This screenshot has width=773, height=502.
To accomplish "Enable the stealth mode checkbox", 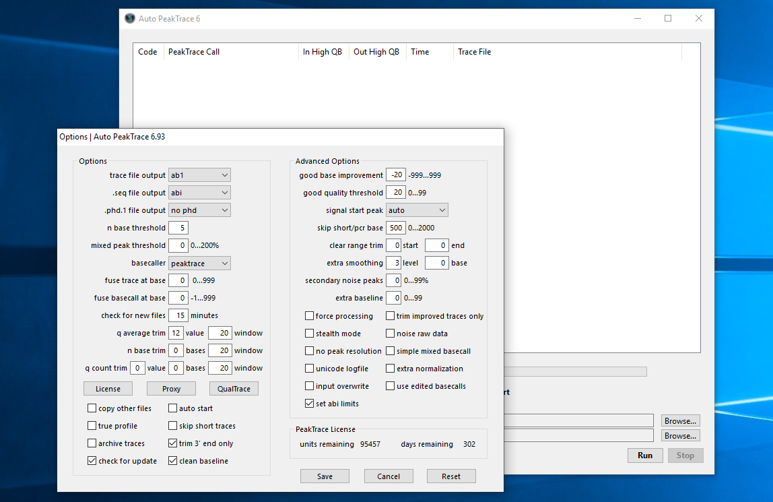I will [310, 334].
